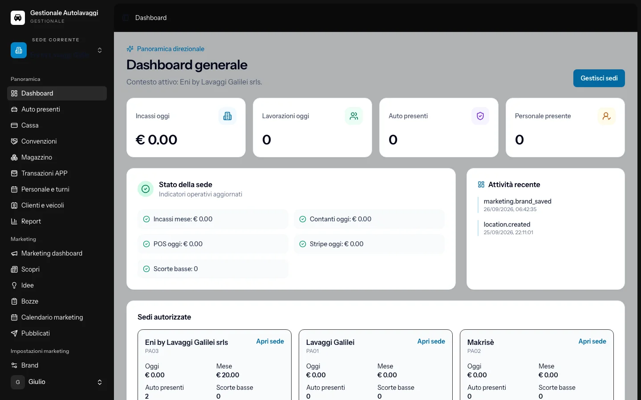This screenshot has width=641, height=400.
Task: Select Report in the sidebar
Action: point(57,221)
